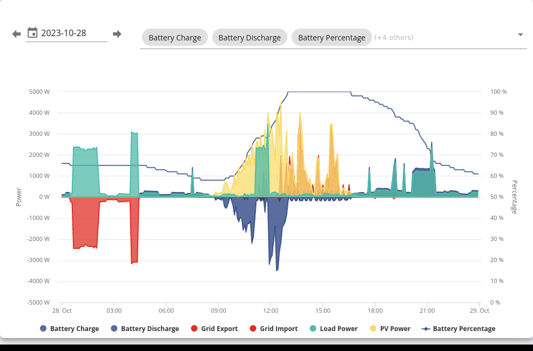Hide Grid Import series via legend

(274, 328)
